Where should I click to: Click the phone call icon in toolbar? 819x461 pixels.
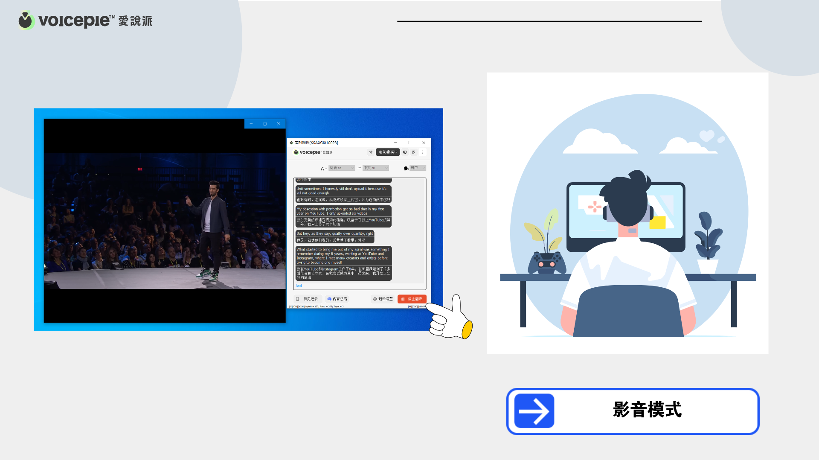pyautogui.click(x=371, y=152)
